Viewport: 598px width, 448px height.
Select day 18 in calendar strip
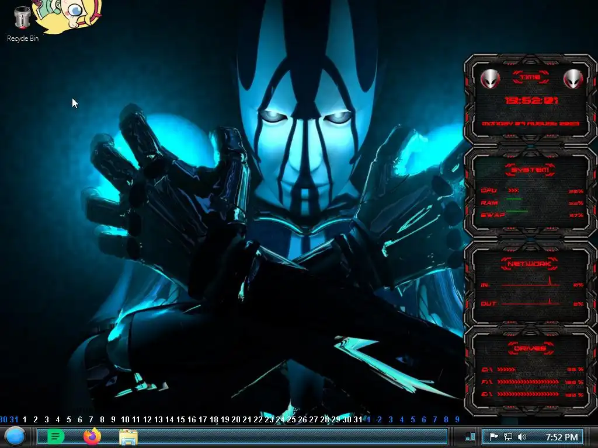214,419
